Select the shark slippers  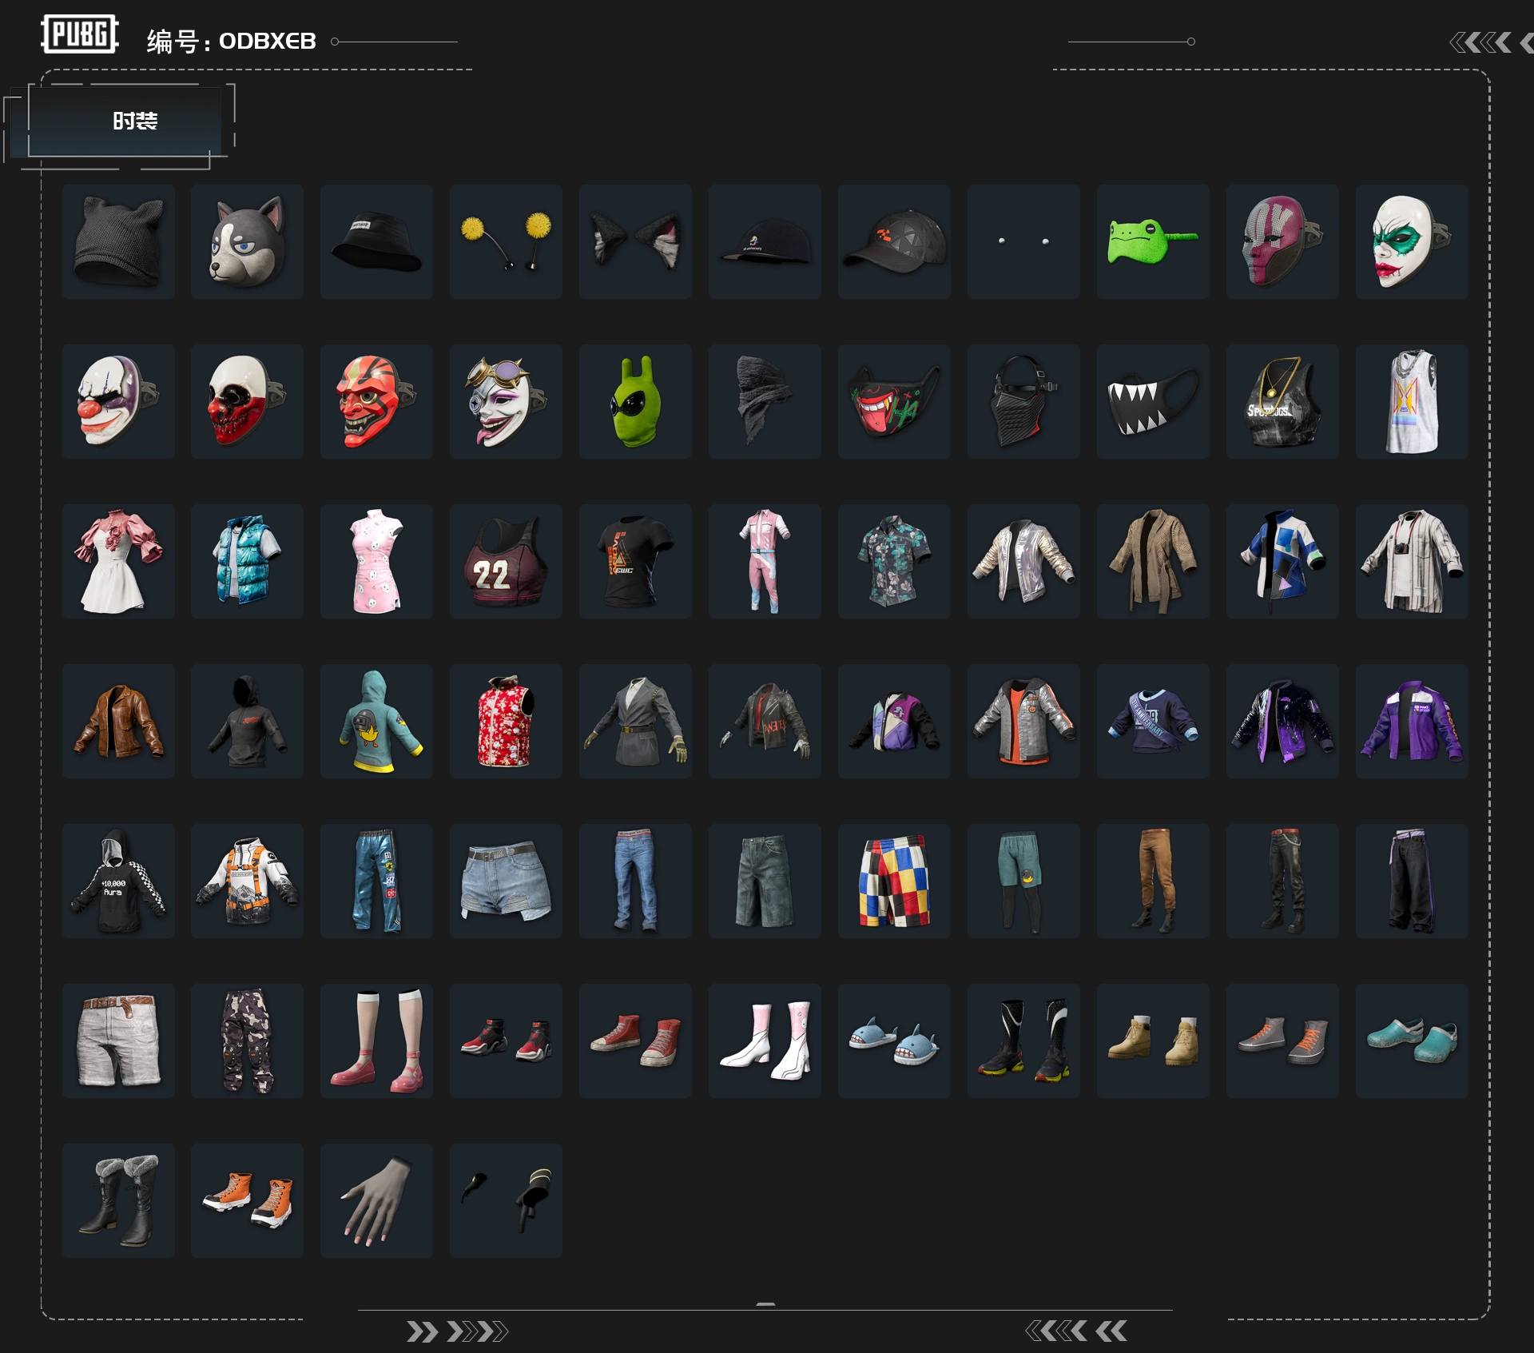894,1041
